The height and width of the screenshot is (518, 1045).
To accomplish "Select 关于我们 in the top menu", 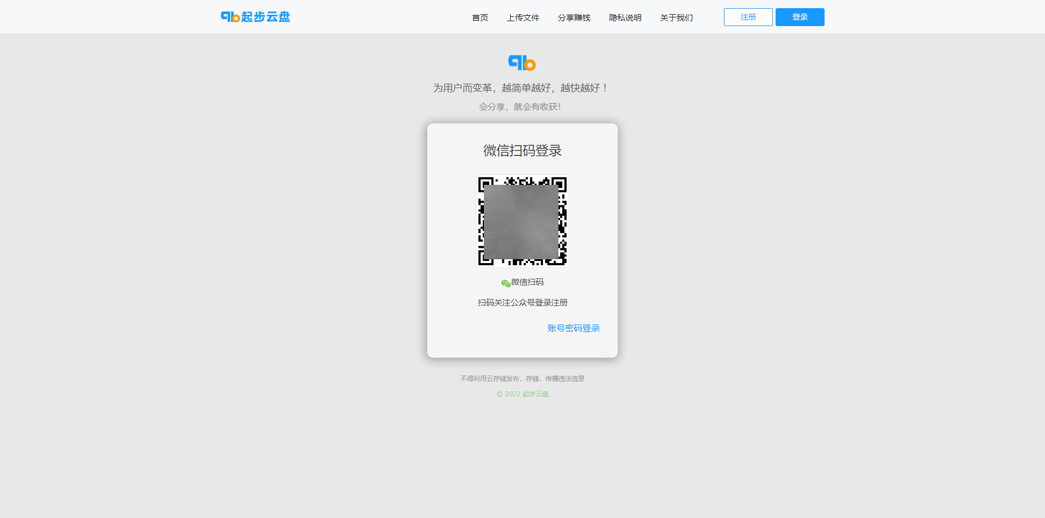I will point(677,17).
